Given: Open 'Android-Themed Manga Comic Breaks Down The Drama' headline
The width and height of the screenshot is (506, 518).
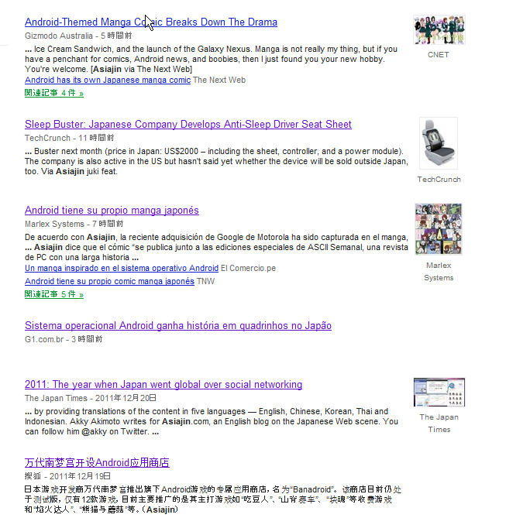Looking at the screenshot, I should click(151, 22).
